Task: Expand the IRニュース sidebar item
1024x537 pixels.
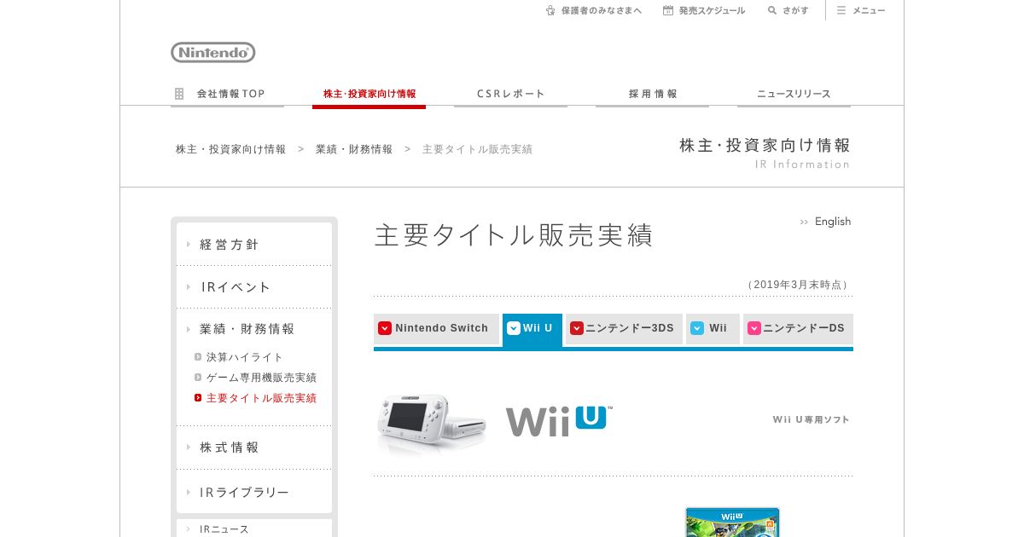Action: click(x=254, y=528)
